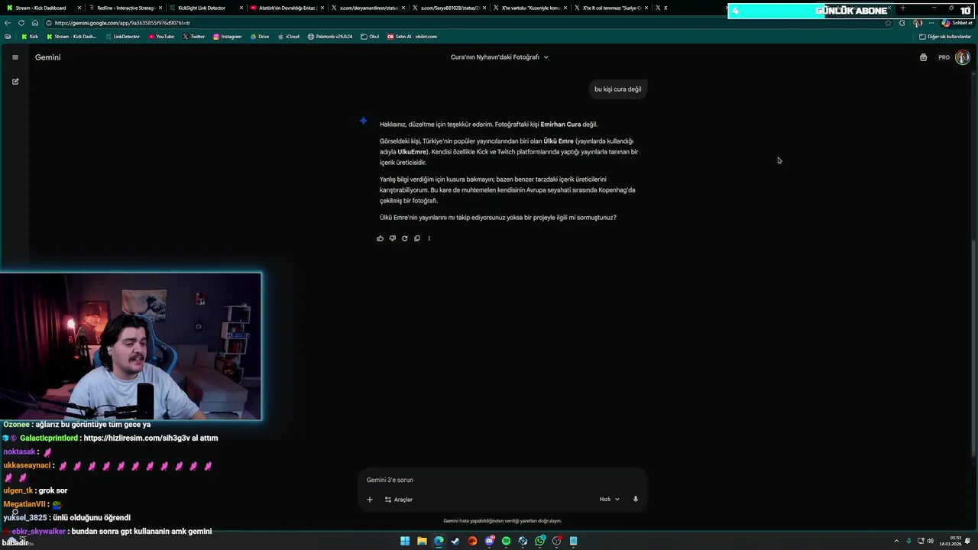Open the Stream - Kick Dash bookmark
The height and width of the screenshot is (550, 978).
coord(72,37)
